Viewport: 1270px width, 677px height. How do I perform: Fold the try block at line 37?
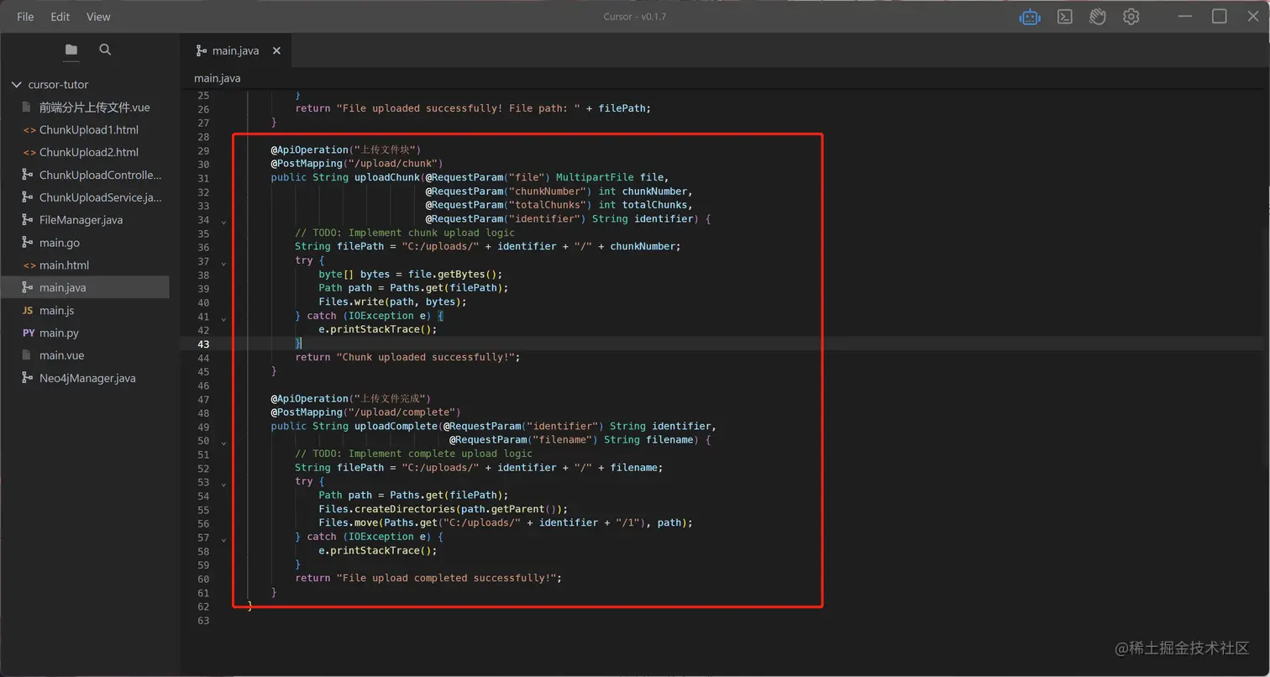point(223,264)
